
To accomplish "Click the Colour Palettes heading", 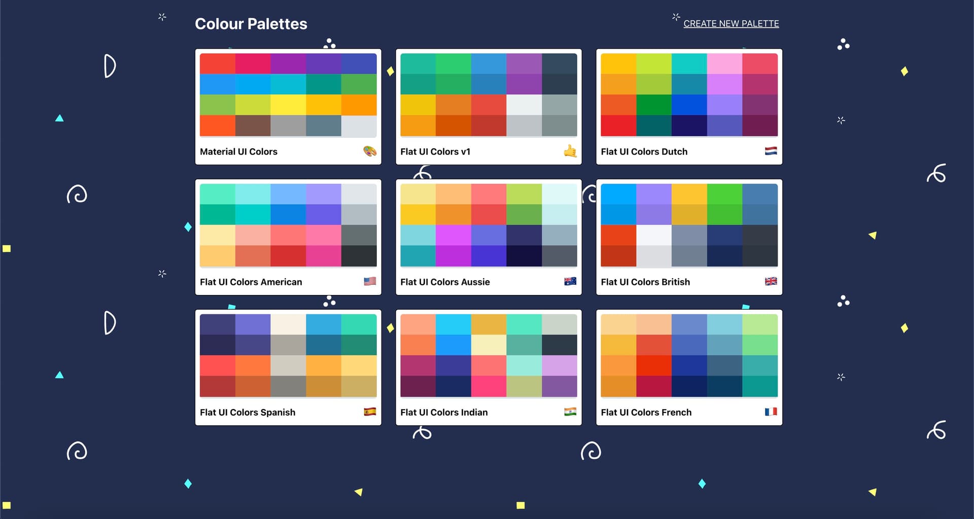I will point(251,24).
